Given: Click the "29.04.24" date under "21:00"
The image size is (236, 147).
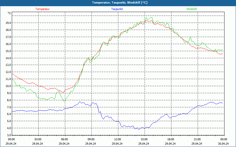Looking at the screenshot, I should pos(197,143).
